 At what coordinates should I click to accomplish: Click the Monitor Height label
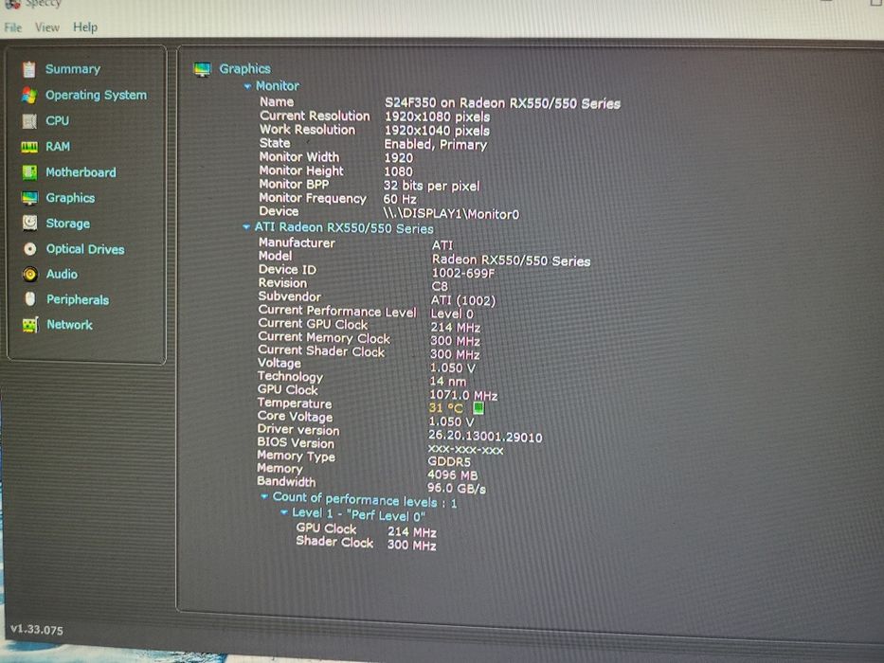[x=301, y=170]
